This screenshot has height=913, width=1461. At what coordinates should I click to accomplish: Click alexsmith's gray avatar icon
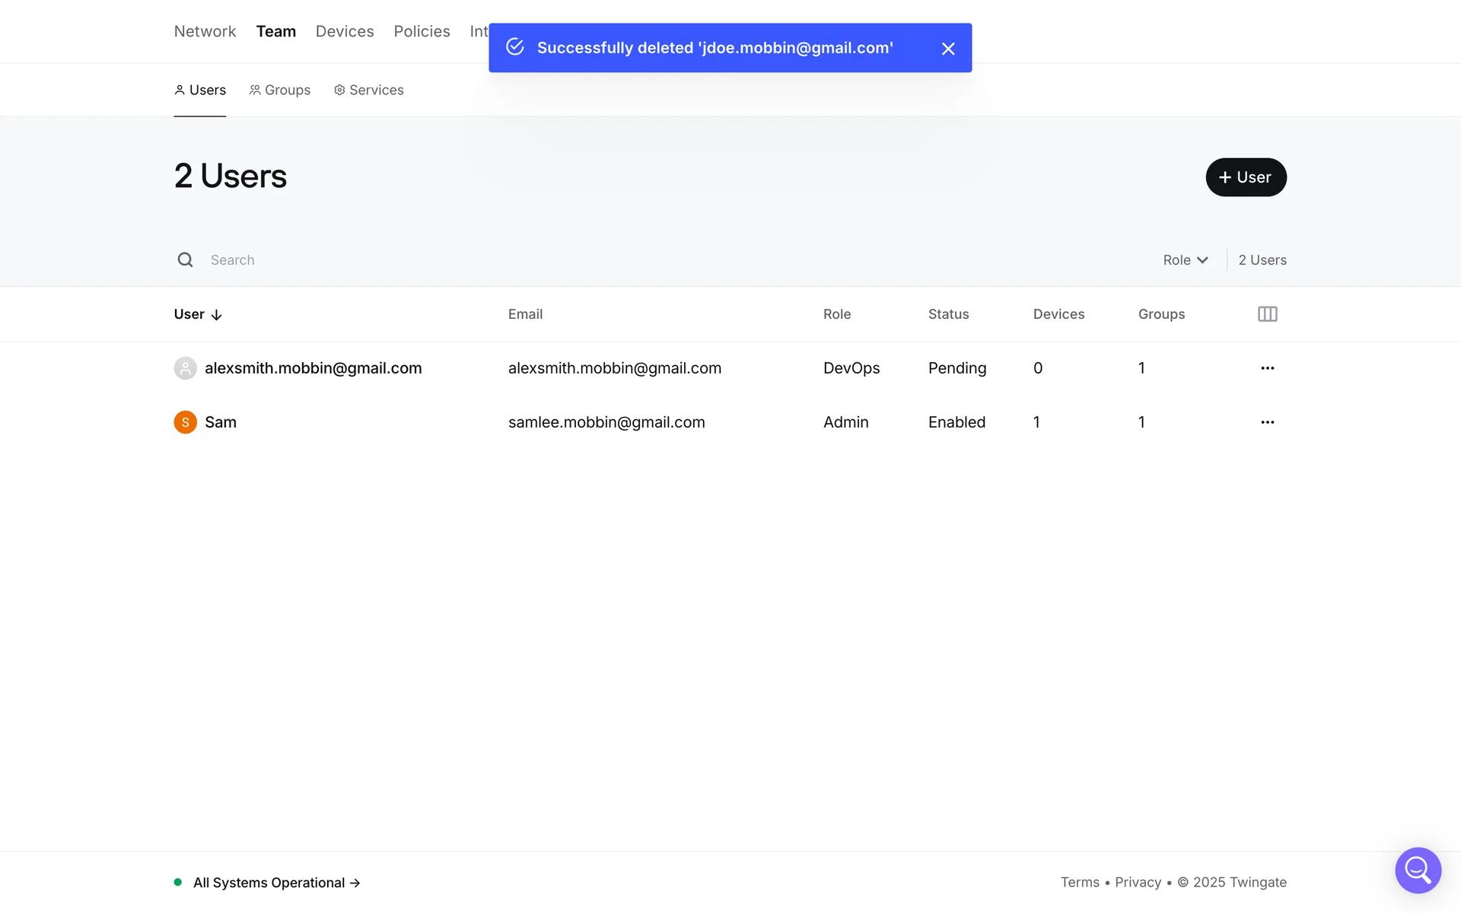point(185,368)
